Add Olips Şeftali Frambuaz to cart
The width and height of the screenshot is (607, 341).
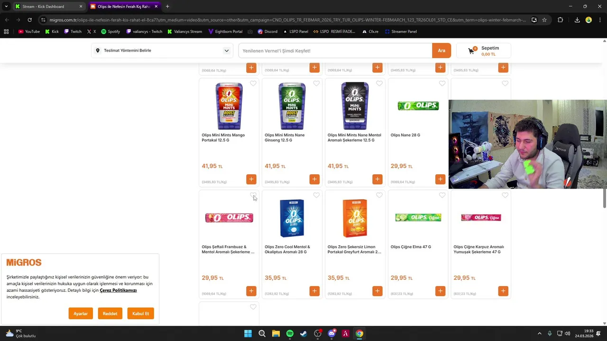pyautogui.click(x=251, y=291)
